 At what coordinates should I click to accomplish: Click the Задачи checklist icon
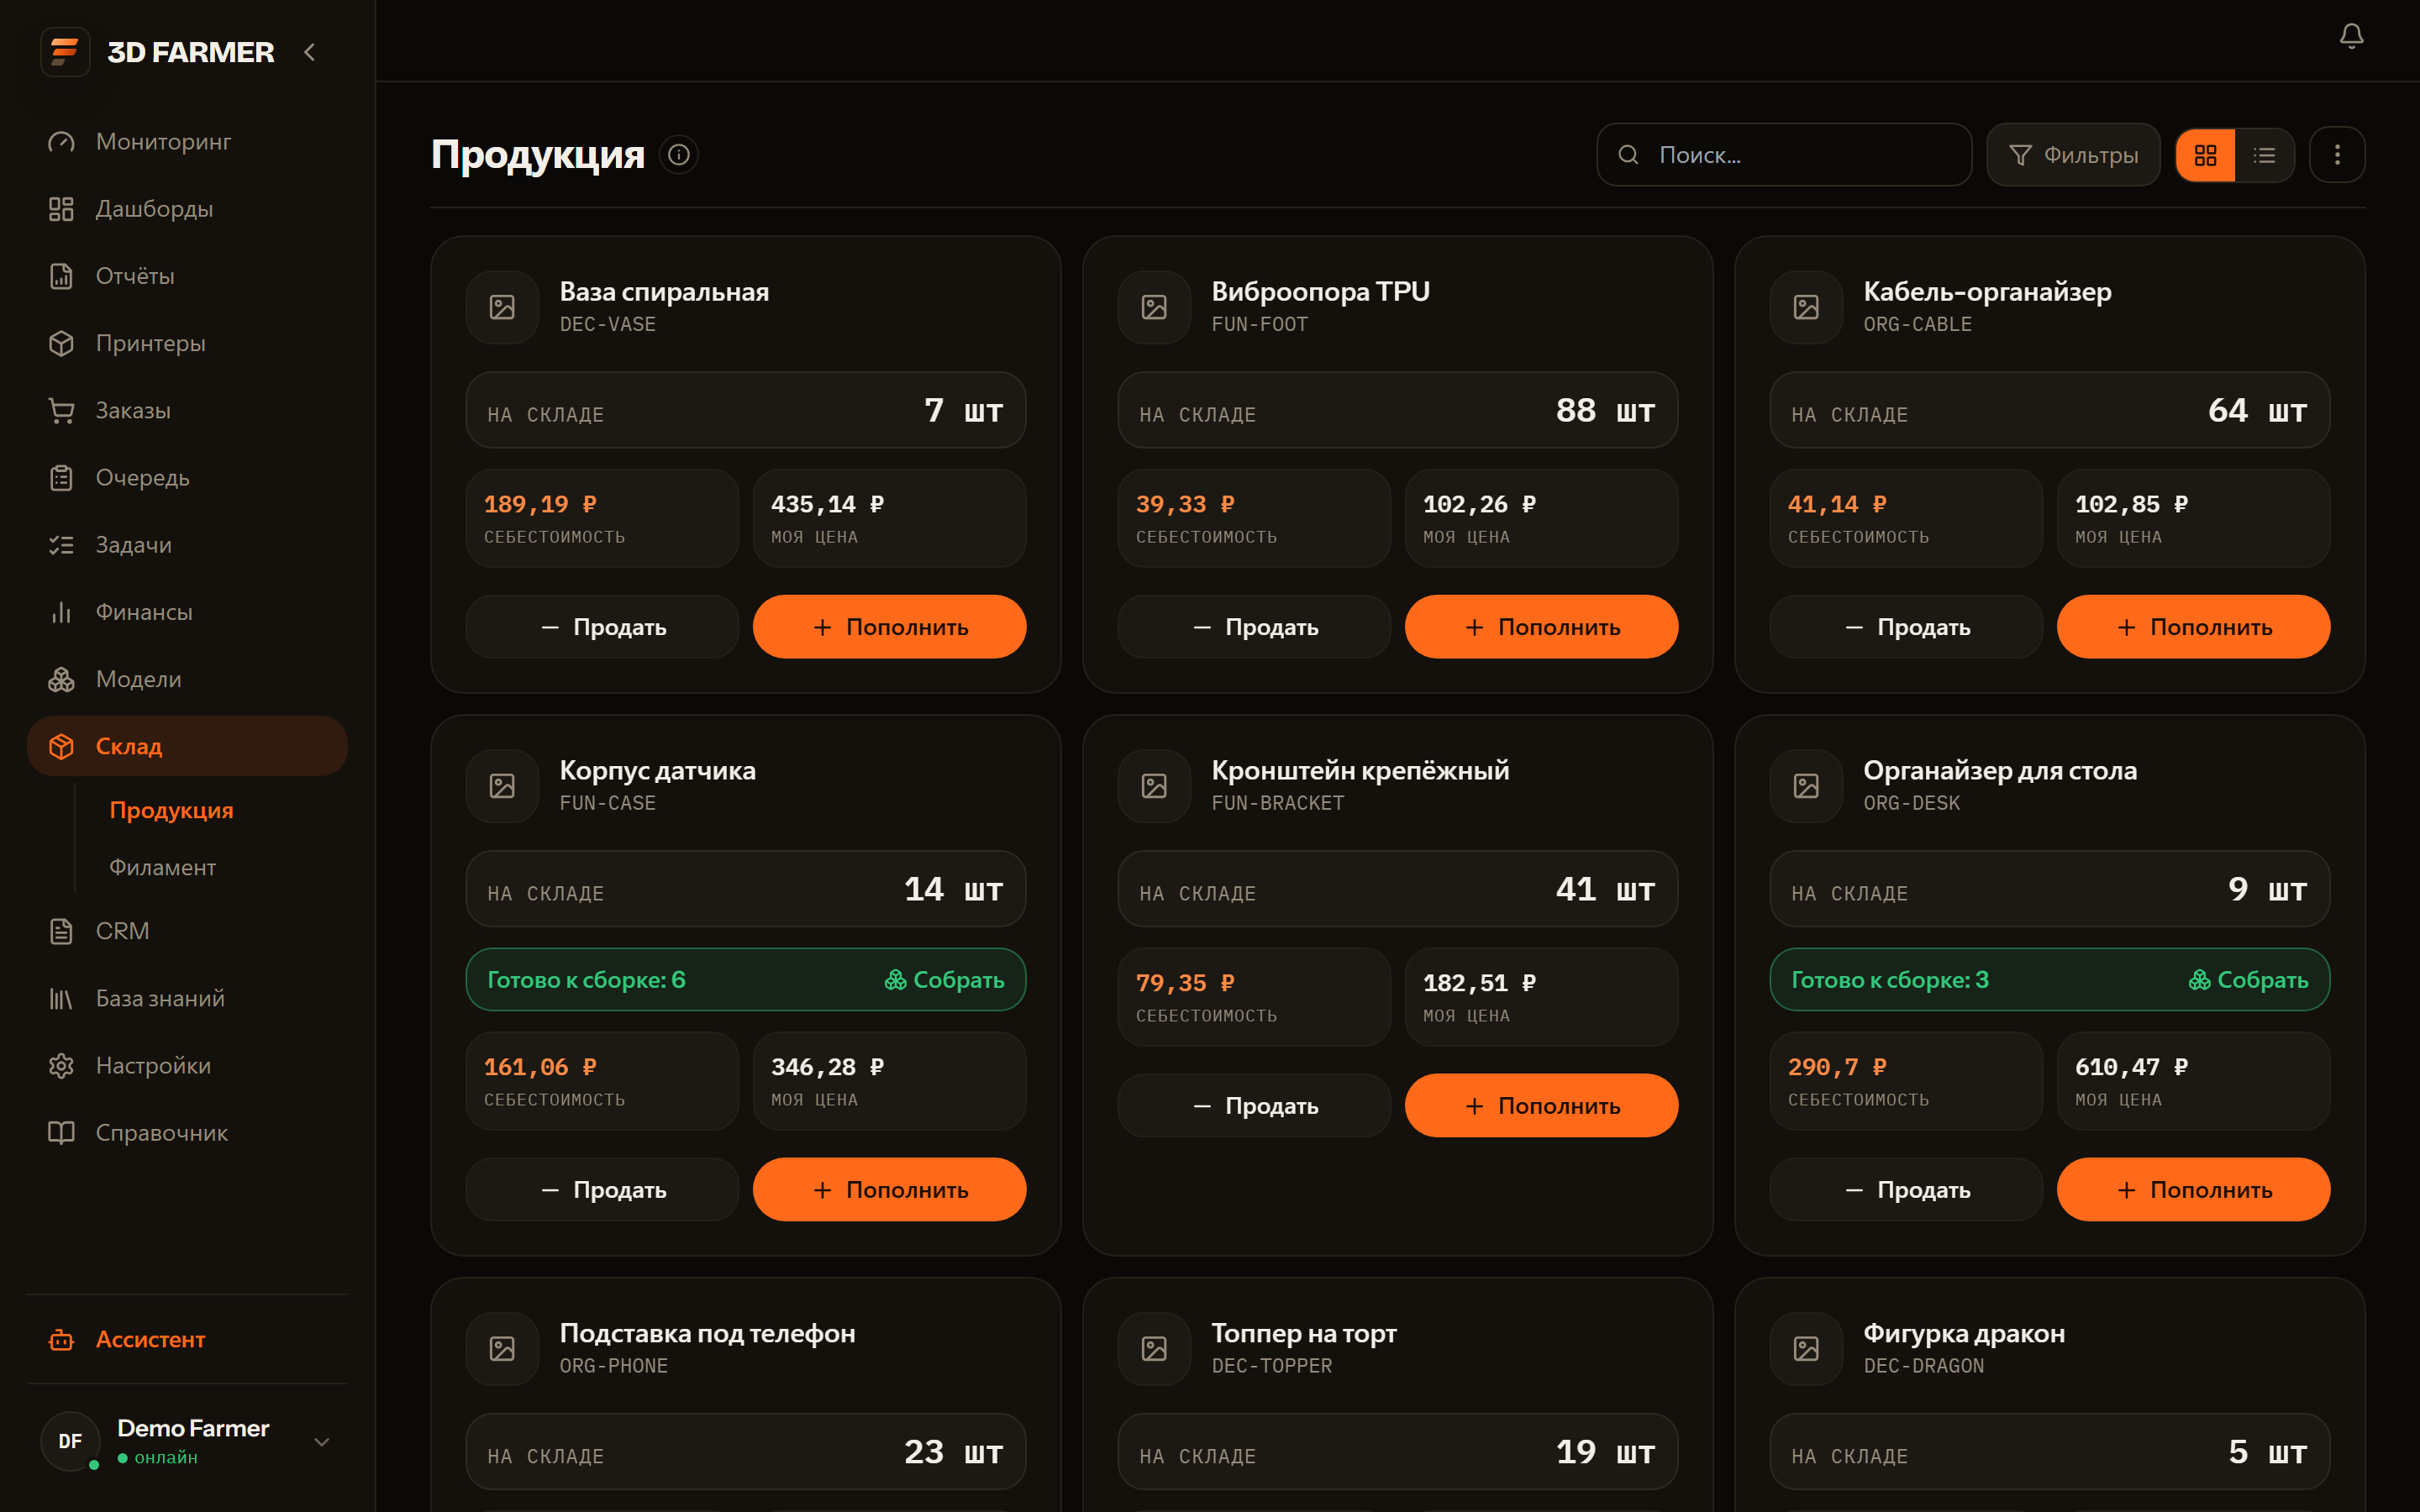click(x=61, y=545)
